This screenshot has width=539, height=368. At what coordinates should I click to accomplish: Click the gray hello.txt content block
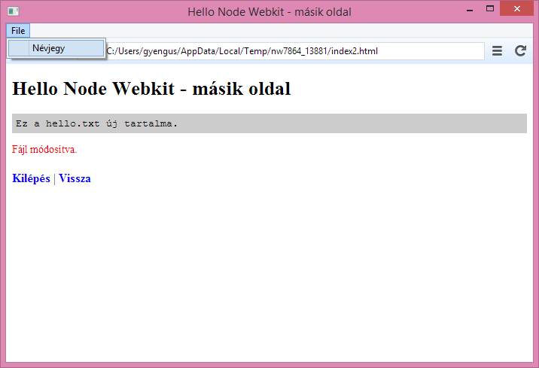[269, 123]
